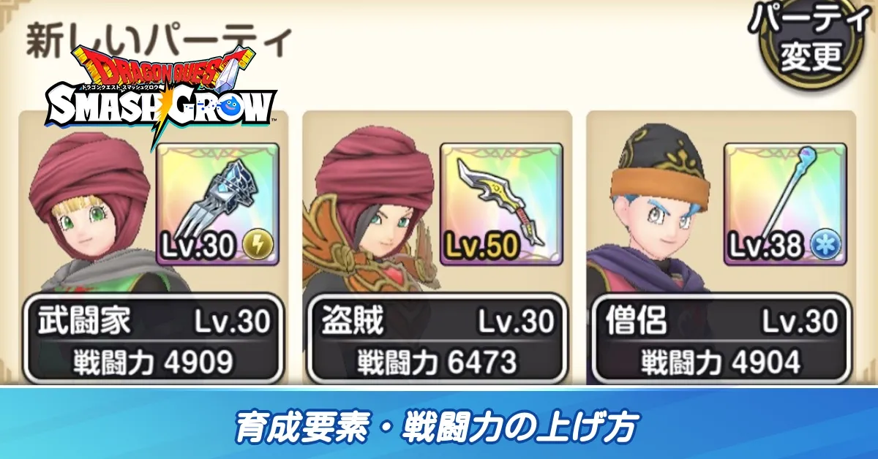Click the 戦闘力 4904 value
The width and height of the screenshot is (878, 459).
(x=721, y=361)
